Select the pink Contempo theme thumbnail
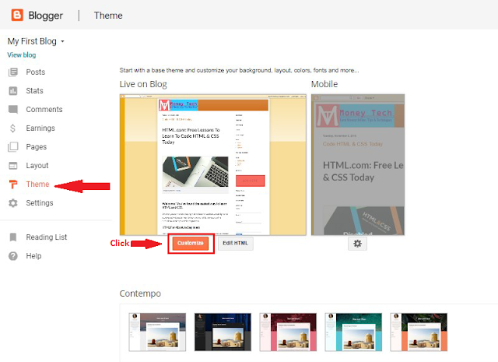The height and width of the screenshot is (362, 498). [x=288, y=332]
